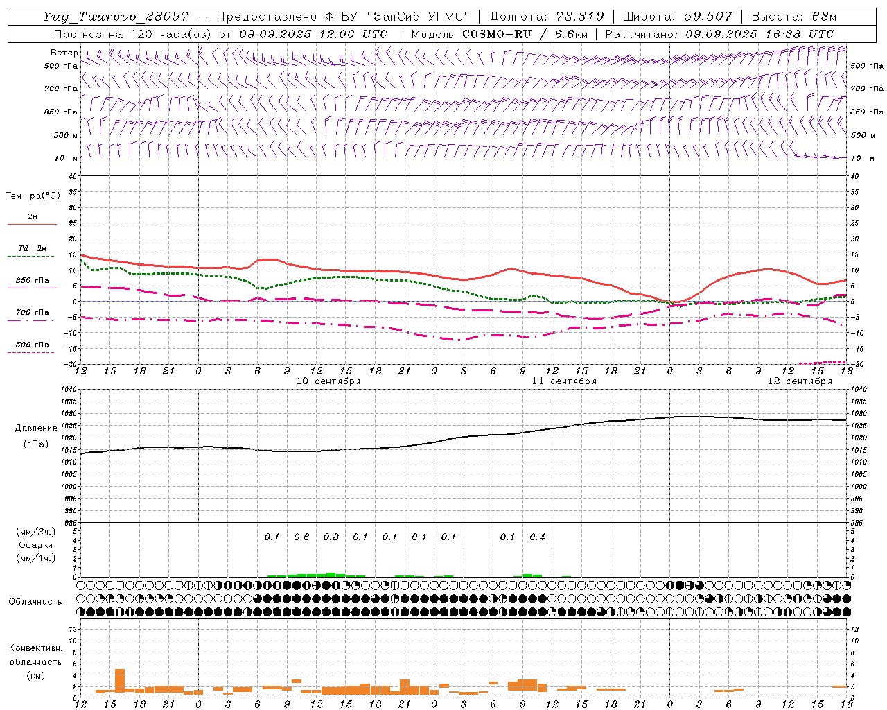This screenshot has width=887, height=710.
Task: Click the 500 м wind level label on left
Action: point(66,135)
